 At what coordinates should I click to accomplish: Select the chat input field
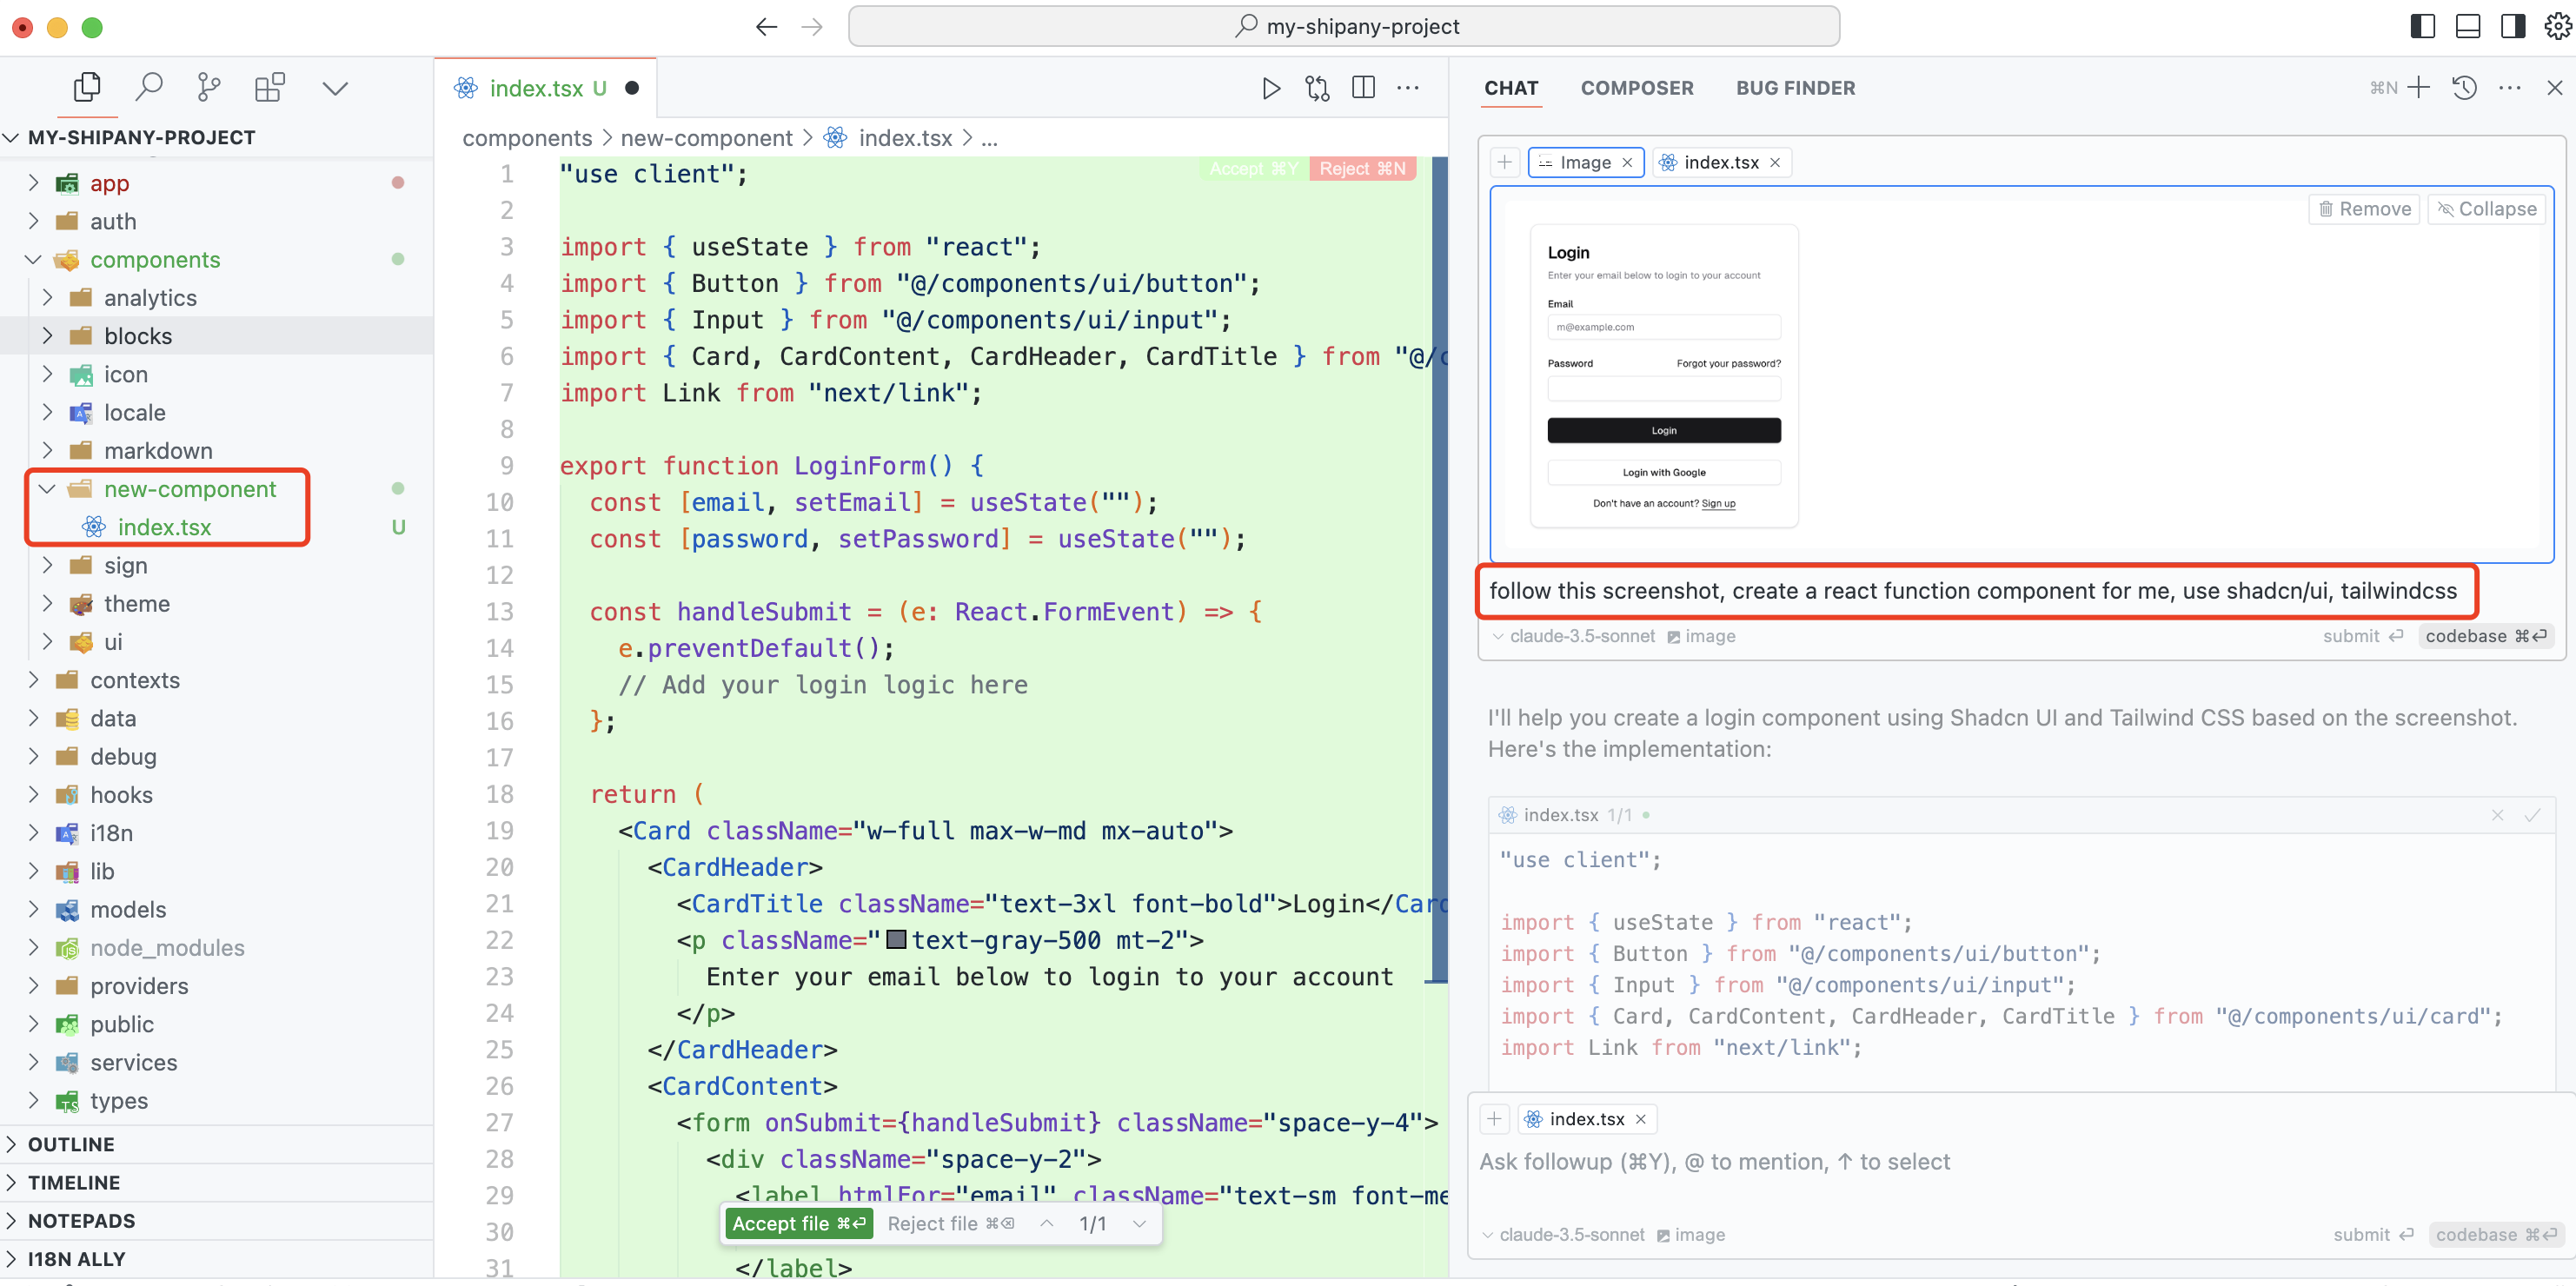tap(1971, 1161)
